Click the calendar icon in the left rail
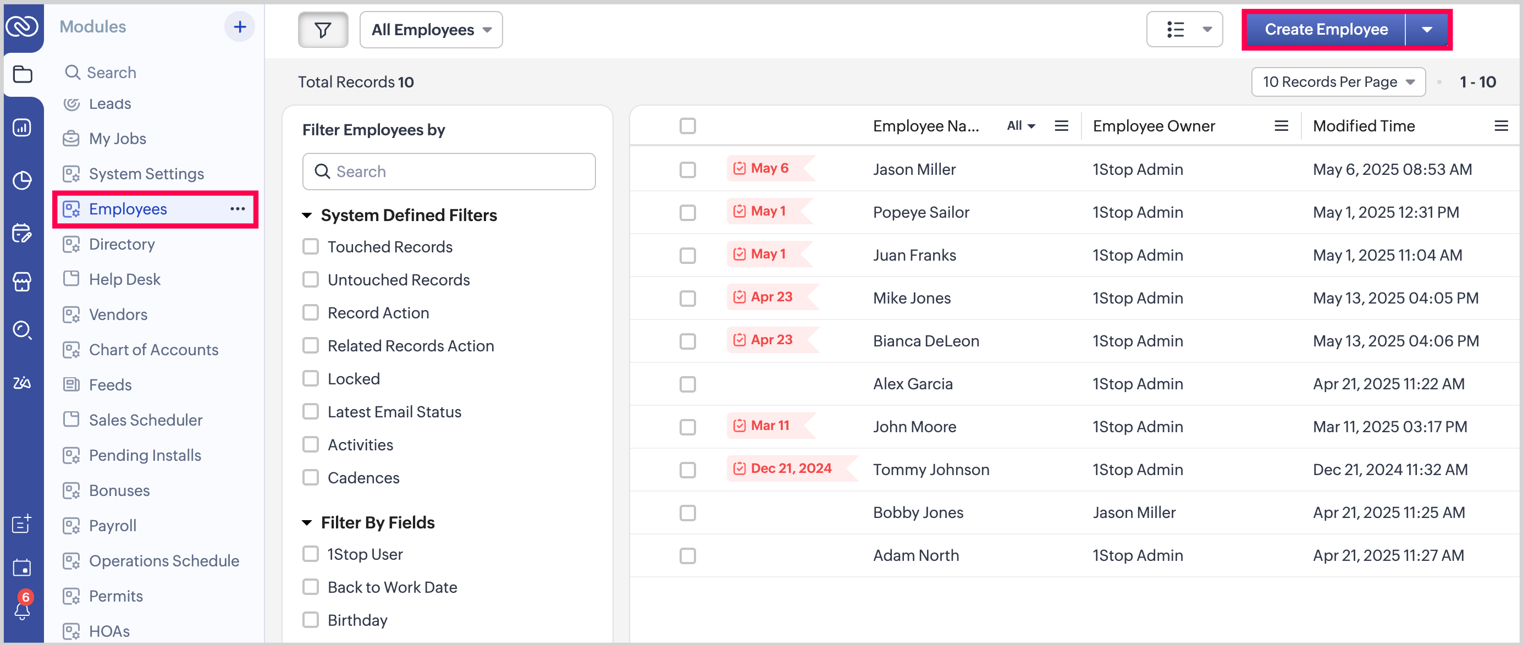Image resolution: width=1523 pixels, height=645 pixels. coord(22,566)
